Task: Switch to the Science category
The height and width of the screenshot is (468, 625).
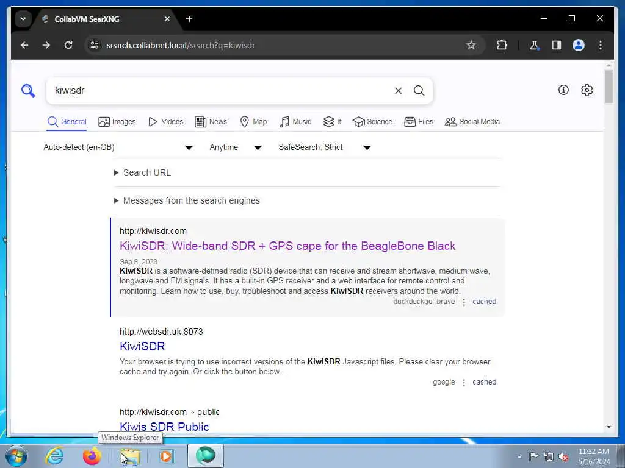Action: point(373,122)
